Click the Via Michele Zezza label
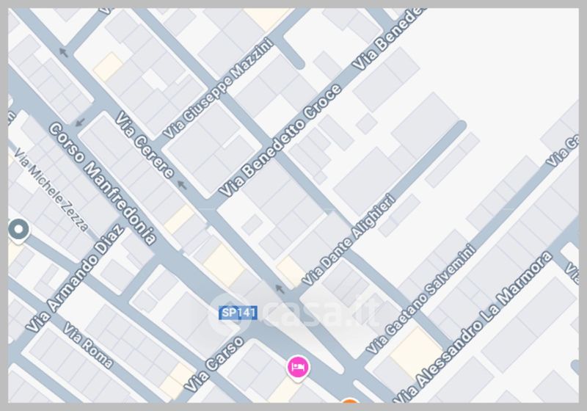The image size is (587, 411). (x=51, y=189)
